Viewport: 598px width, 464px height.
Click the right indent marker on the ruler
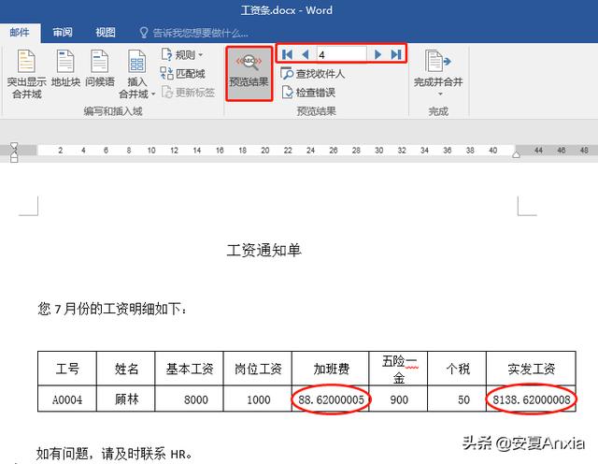(x=516, y=154)
